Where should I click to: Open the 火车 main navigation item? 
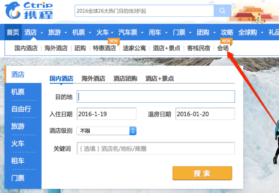[103, 32]
